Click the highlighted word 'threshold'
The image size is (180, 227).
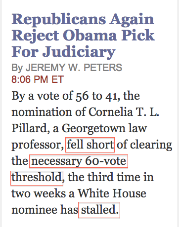(x=37, y=178)
